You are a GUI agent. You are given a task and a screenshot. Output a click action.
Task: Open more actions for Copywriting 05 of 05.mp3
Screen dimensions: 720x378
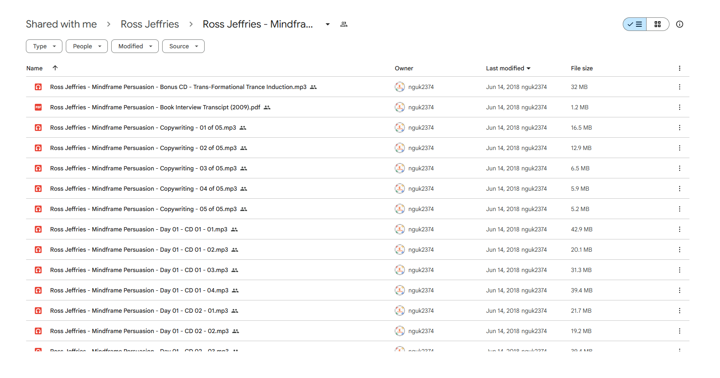pyautogui.click(x=680, y=209)
